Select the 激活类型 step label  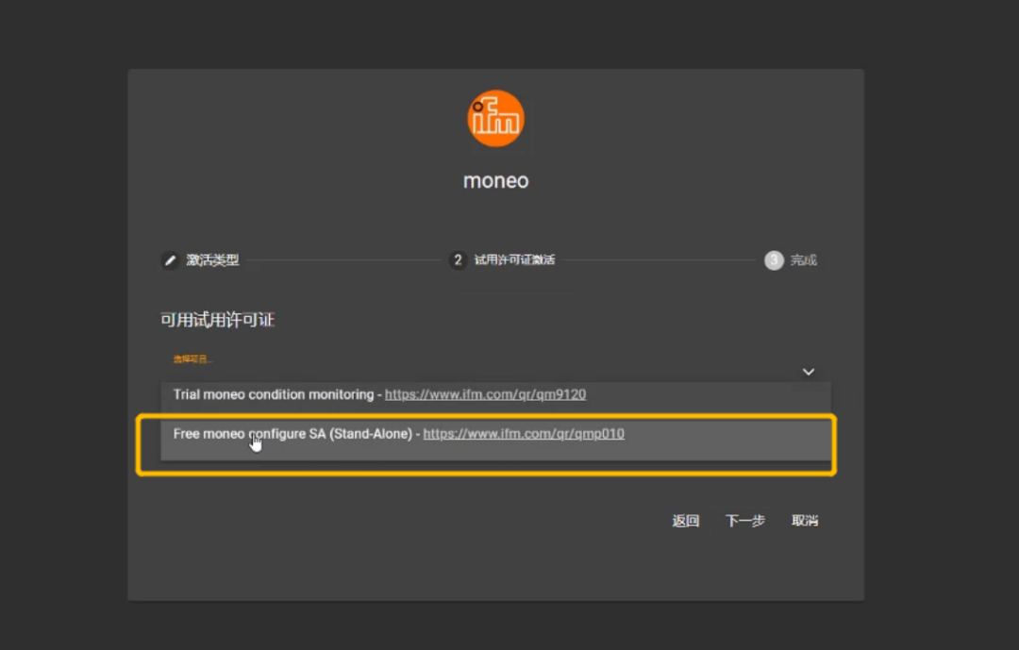212,260
